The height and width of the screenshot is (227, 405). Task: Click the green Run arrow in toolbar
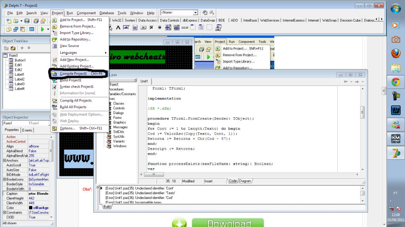(42, 29)
